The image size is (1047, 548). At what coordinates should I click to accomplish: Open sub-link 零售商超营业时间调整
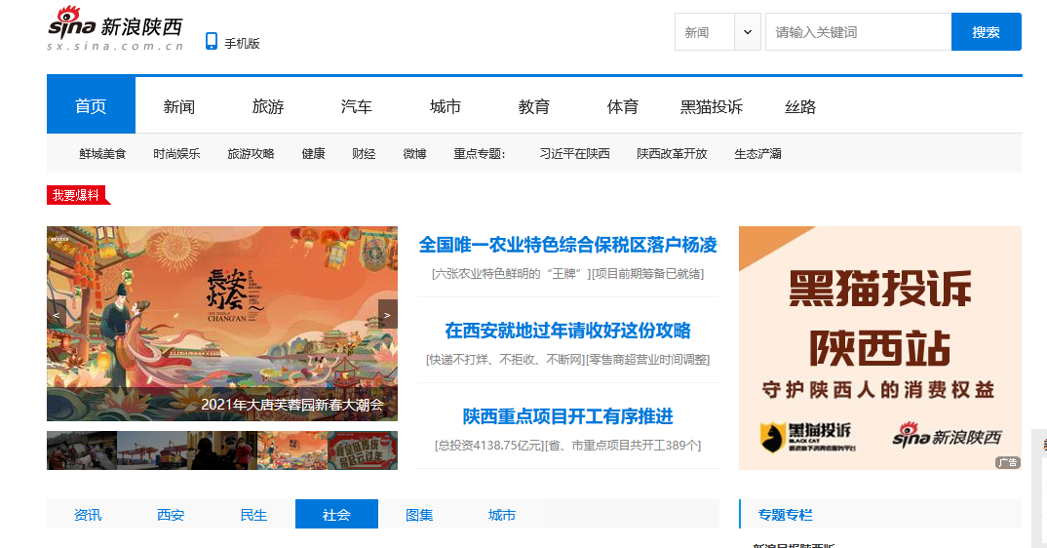647,360
